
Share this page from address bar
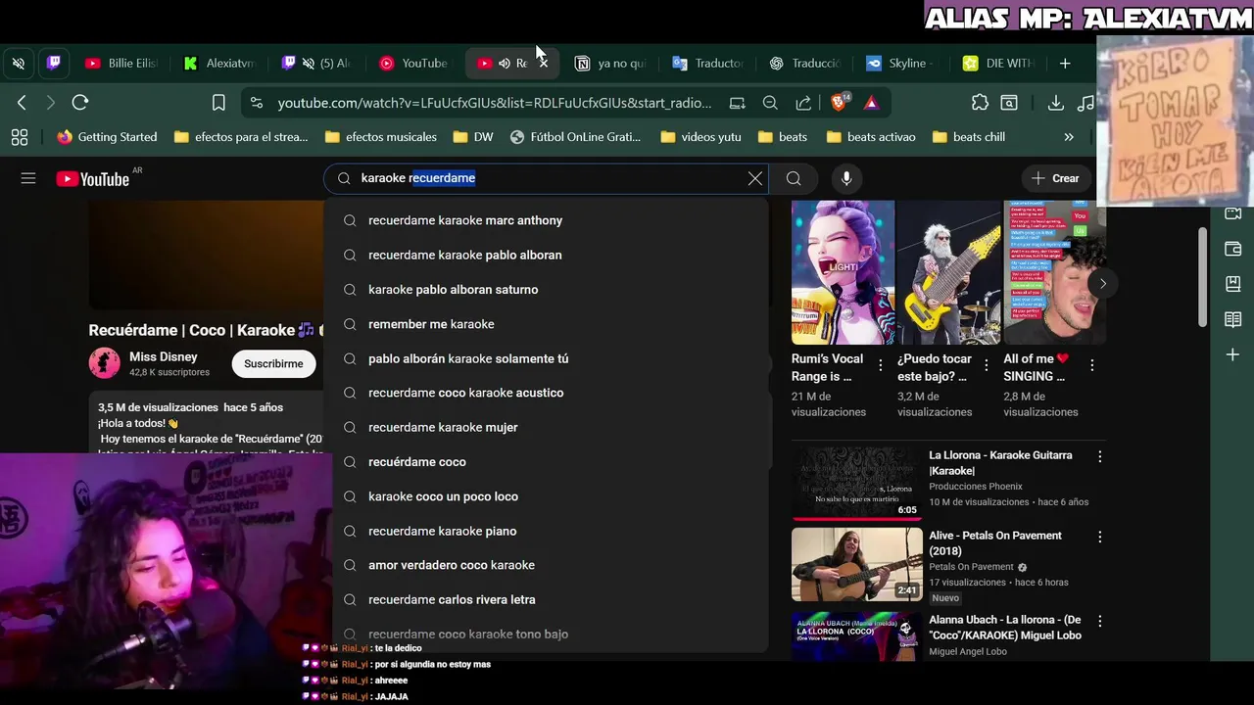coord(803,102)
